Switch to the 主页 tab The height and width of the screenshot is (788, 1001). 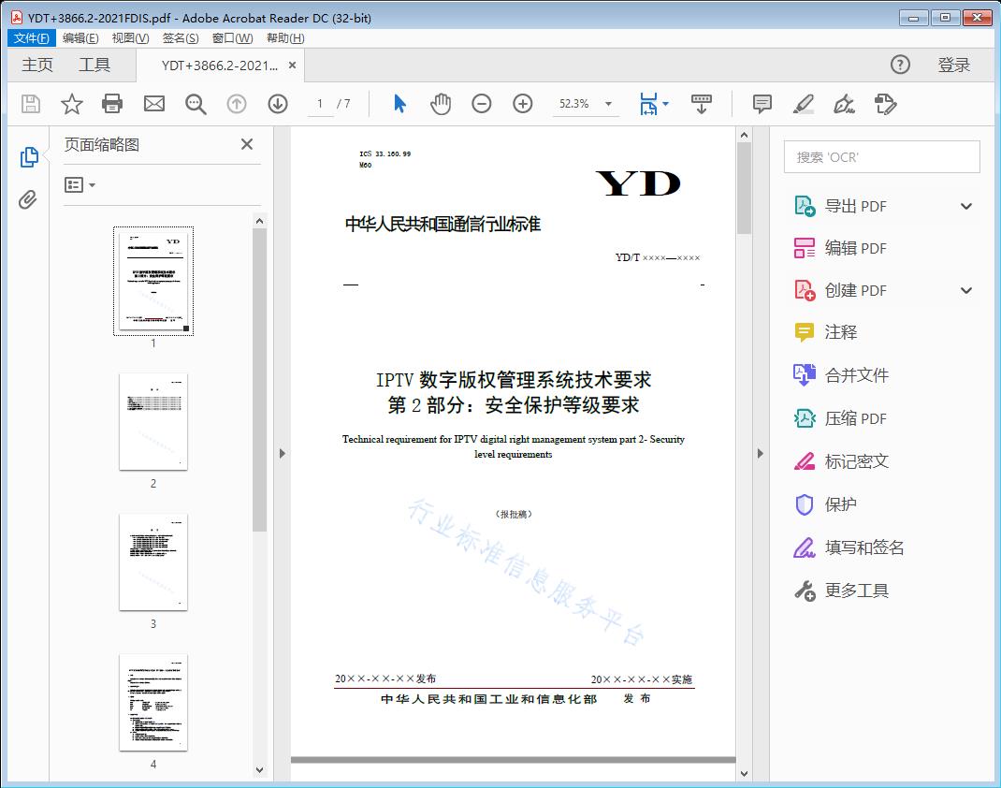[x=36, y=65]
